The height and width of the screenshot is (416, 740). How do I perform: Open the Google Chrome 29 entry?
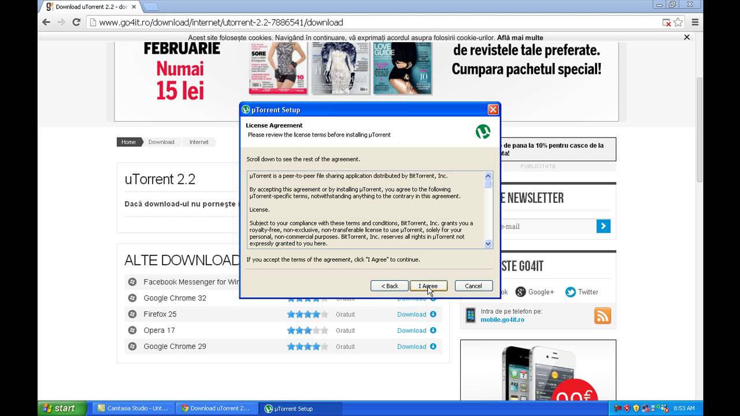point(175,347)
